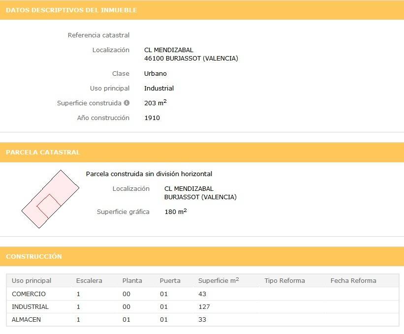Click the 'Año construcción' label
404x334 pixels.
coord(103,118)
